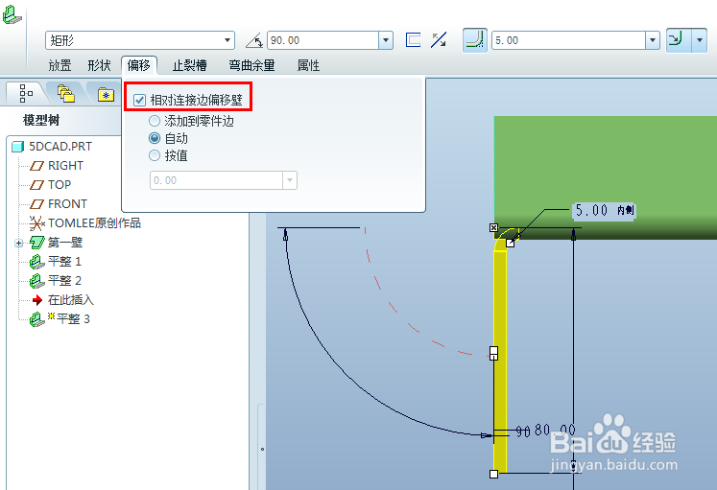717x490 pixels.
Task: Open the 止裂槽 tab
Action: (x=189, y=65)
